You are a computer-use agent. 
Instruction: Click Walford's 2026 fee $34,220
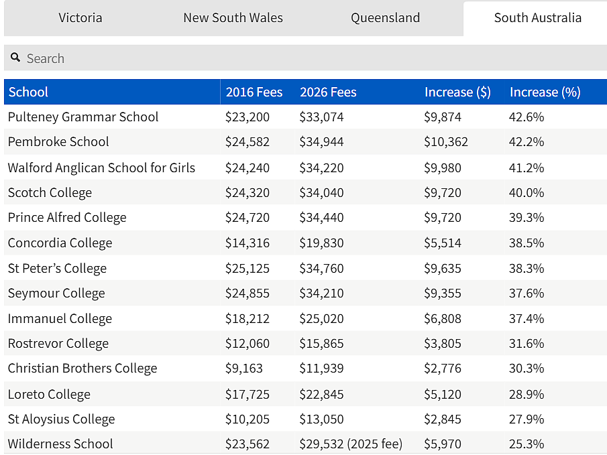[x=321, y=168]
